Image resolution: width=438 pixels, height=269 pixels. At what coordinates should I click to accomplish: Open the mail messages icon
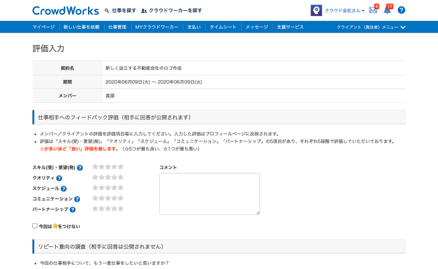tap(373, 10)
